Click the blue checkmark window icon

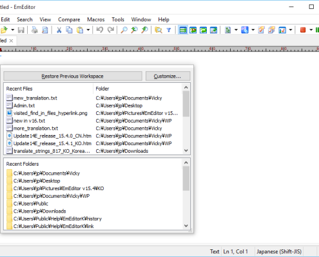(282, 30)
